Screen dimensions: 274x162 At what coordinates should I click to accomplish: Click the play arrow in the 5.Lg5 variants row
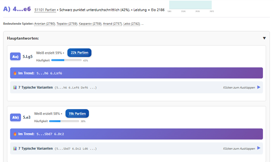pos(259,87)
